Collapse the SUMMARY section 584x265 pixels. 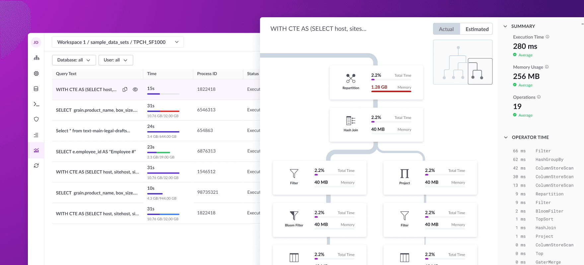(x=505, y=26)
